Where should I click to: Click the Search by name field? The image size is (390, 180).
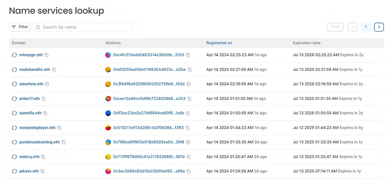[83, 27]
